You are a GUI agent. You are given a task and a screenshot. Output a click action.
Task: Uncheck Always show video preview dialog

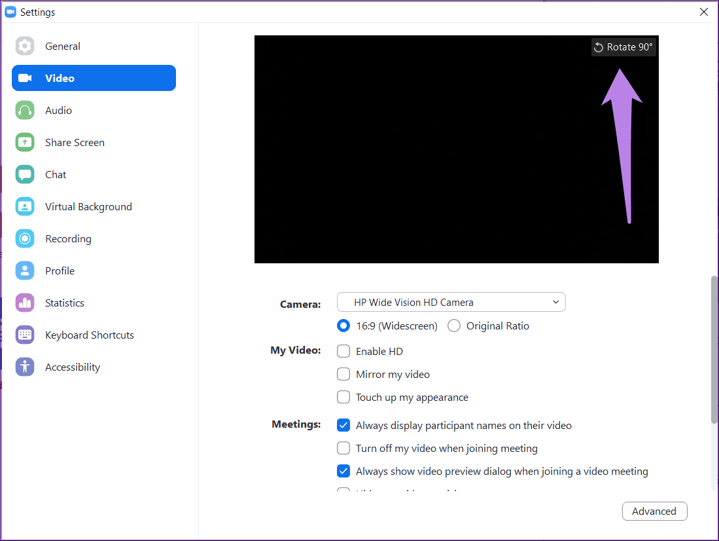click(x=343, y=471)
